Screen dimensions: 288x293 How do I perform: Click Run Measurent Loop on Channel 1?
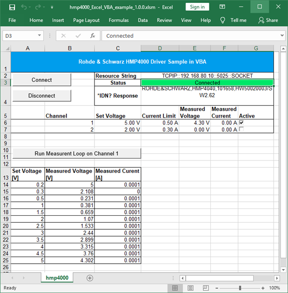click(76, 153)
